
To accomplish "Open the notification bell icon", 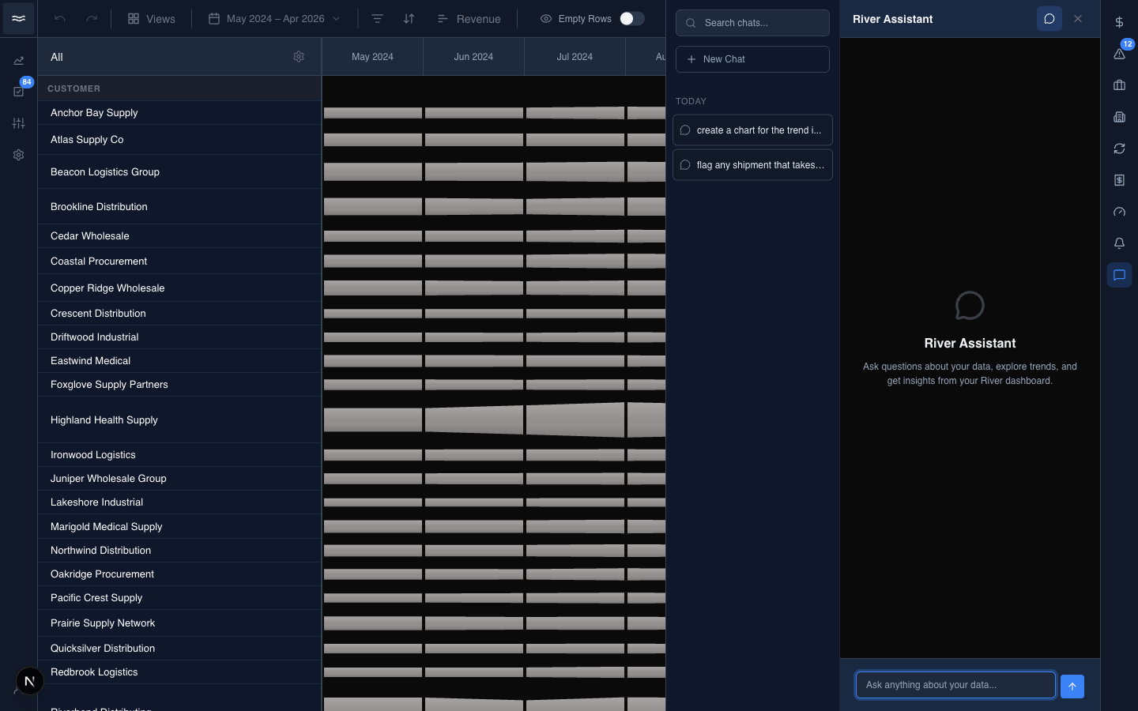I will (1119, 243).
